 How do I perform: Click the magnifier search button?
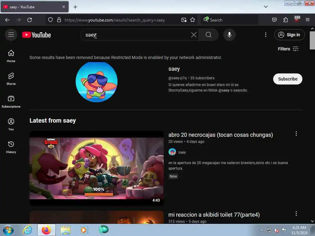pos(209,35)
